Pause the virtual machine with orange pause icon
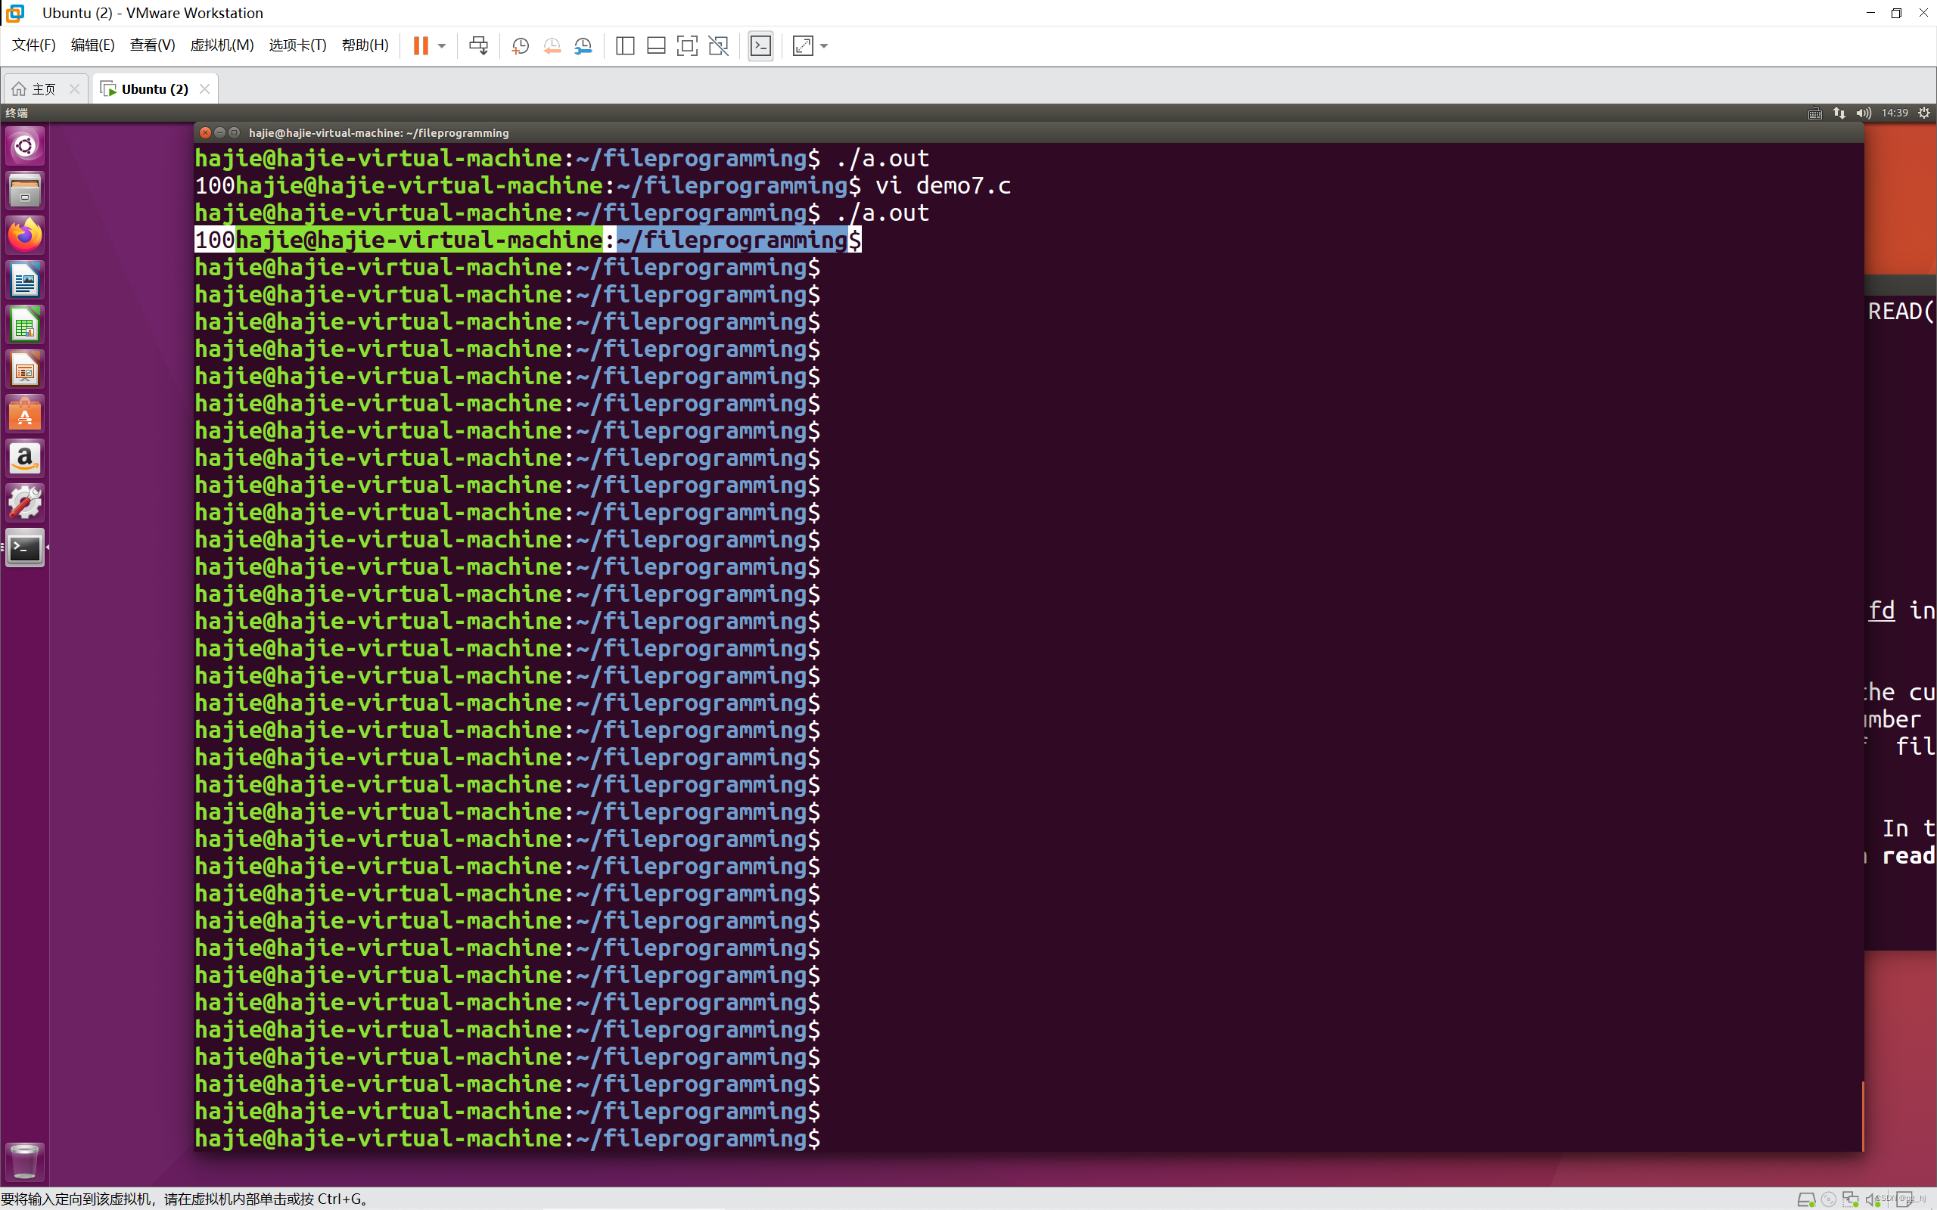Screen dimensions: 1937x1210 coord(420,45)
